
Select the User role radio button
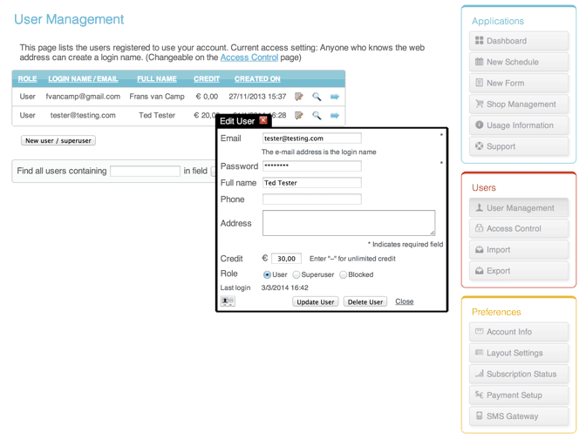(268, 274)
